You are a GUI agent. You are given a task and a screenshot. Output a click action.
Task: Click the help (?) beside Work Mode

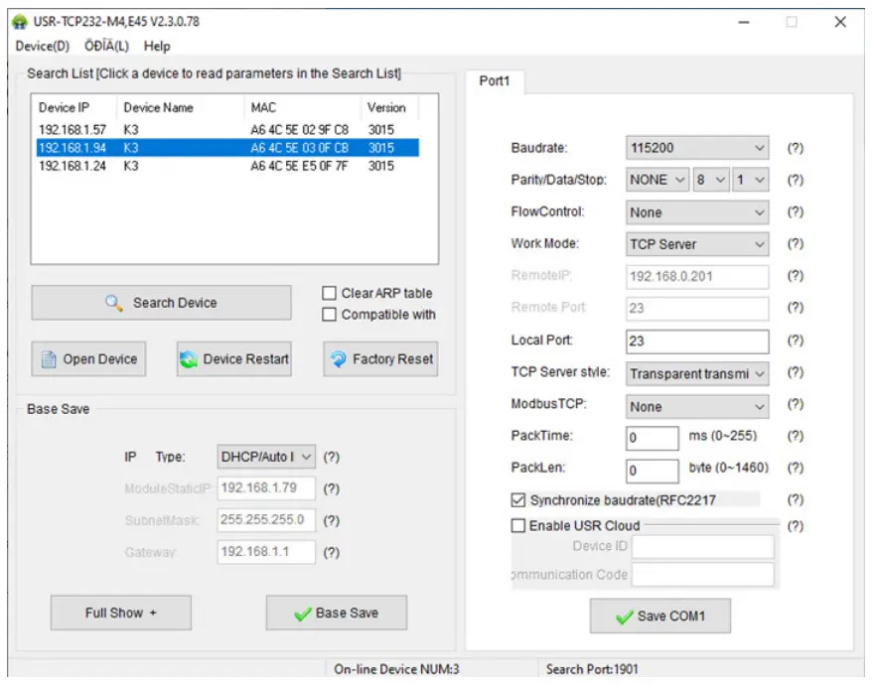pos(795,244)
